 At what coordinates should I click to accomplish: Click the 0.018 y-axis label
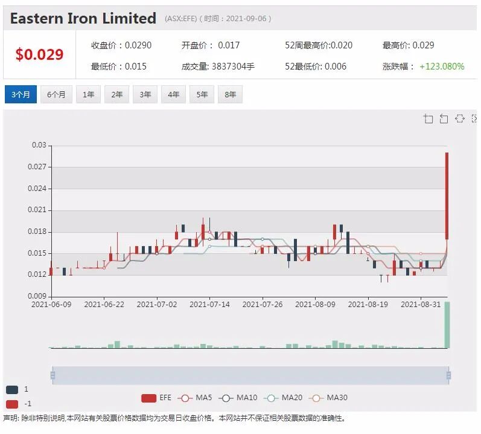point(37,232)
